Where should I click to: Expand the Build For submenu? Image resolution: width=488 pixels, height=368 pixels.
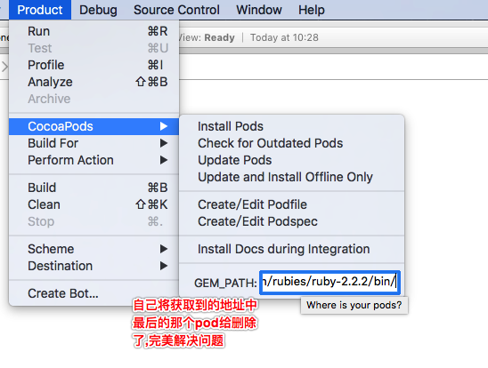tap(94, 143)
